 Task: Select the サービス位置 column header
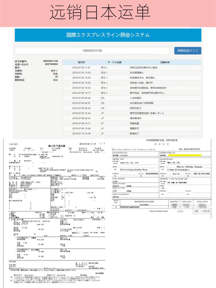pos(115,62)
